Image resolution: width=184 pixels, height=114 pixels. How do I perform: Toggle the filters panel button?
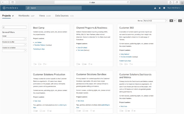[180, 21]
